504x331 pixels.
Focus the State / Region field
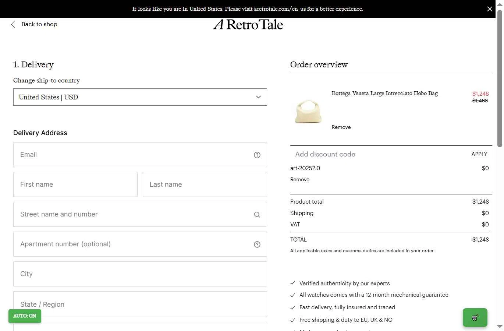140,304
